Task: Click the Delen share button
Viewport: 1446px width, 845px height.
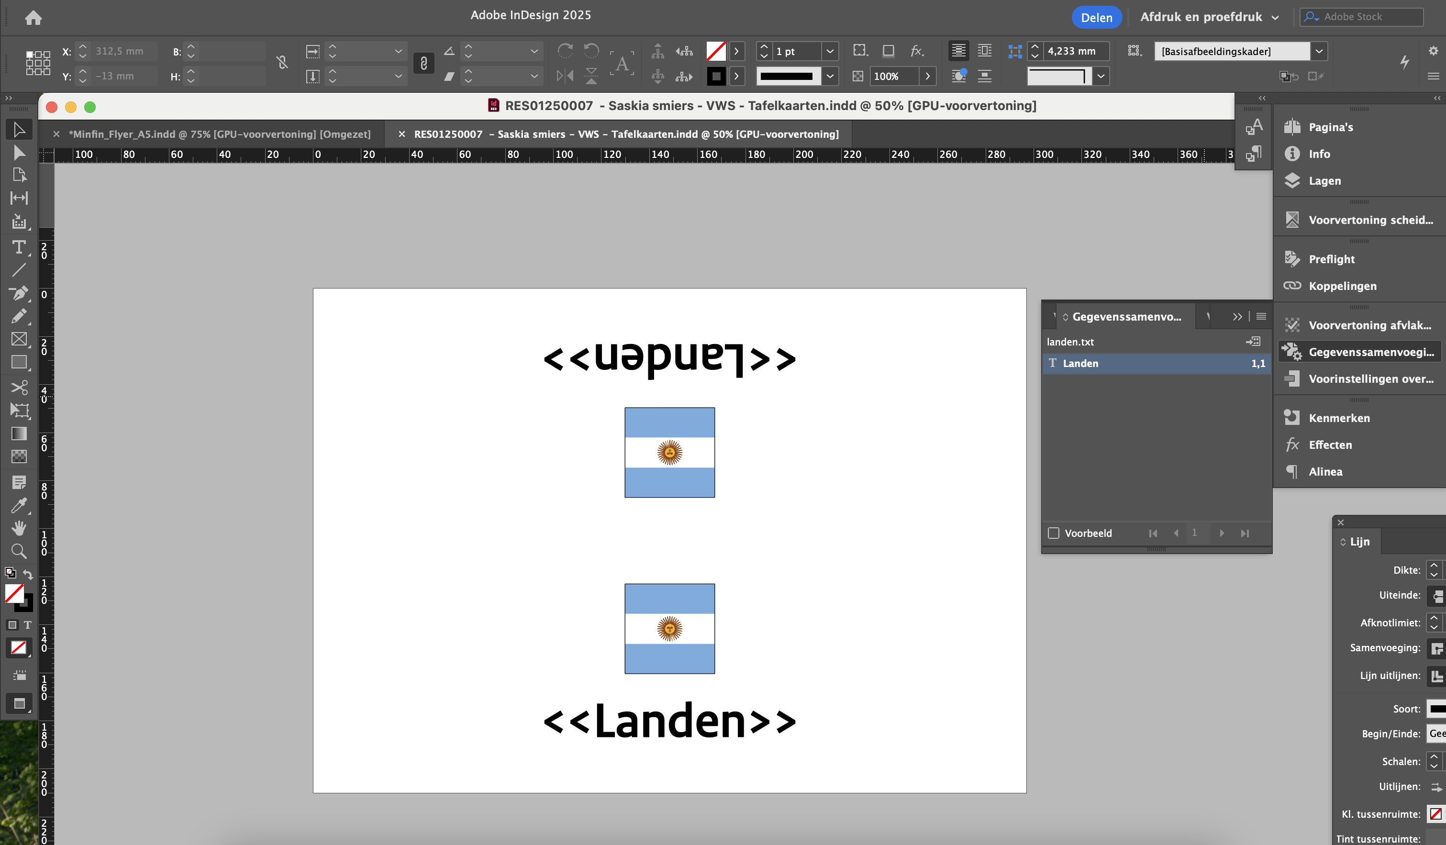Action: 1097,17
